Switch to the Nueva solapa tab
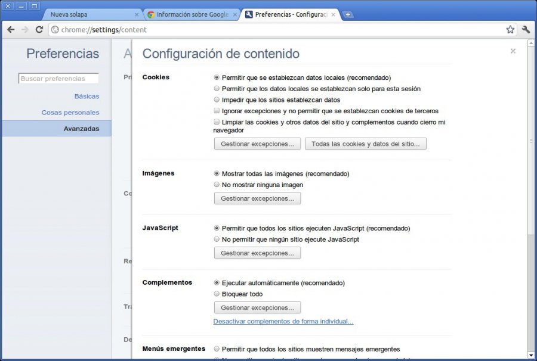 pos(92,15)
